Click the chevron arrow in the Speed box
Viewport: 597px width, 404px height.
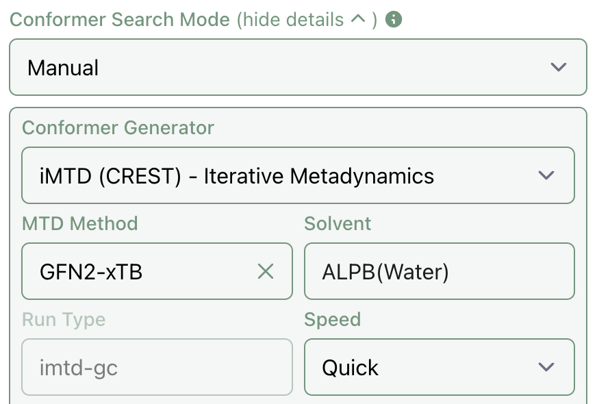click(546, 367)
